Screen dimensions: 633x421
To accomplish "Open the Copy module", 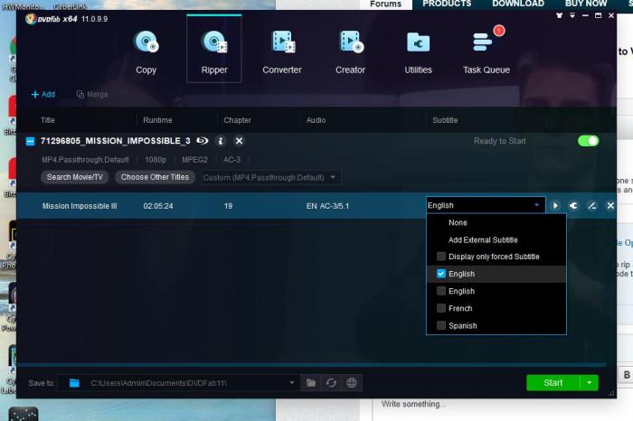I will click(146, 52).
